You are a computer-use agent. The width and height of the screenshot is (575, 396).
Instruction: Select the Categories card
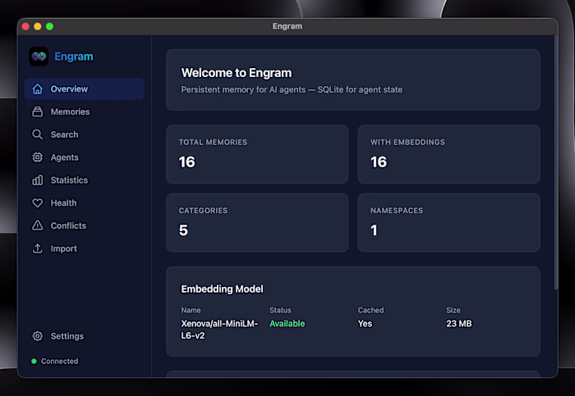257,222
